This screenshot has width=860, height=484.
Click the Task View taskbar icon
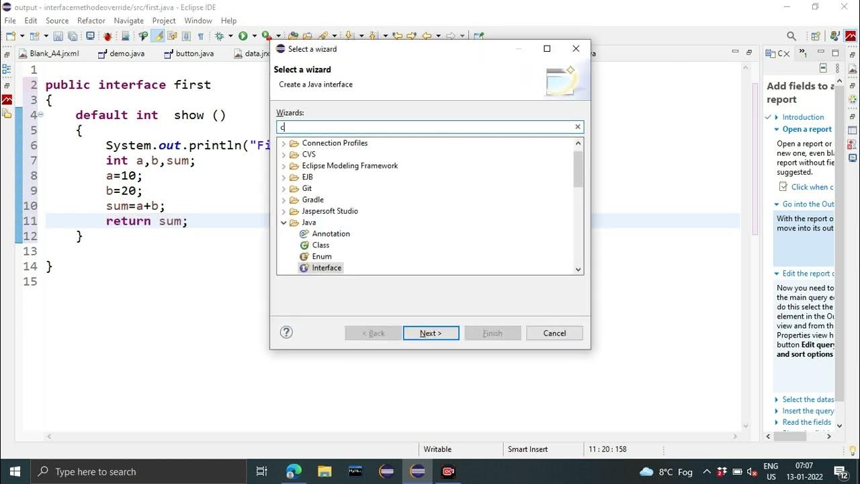(262, 471)
